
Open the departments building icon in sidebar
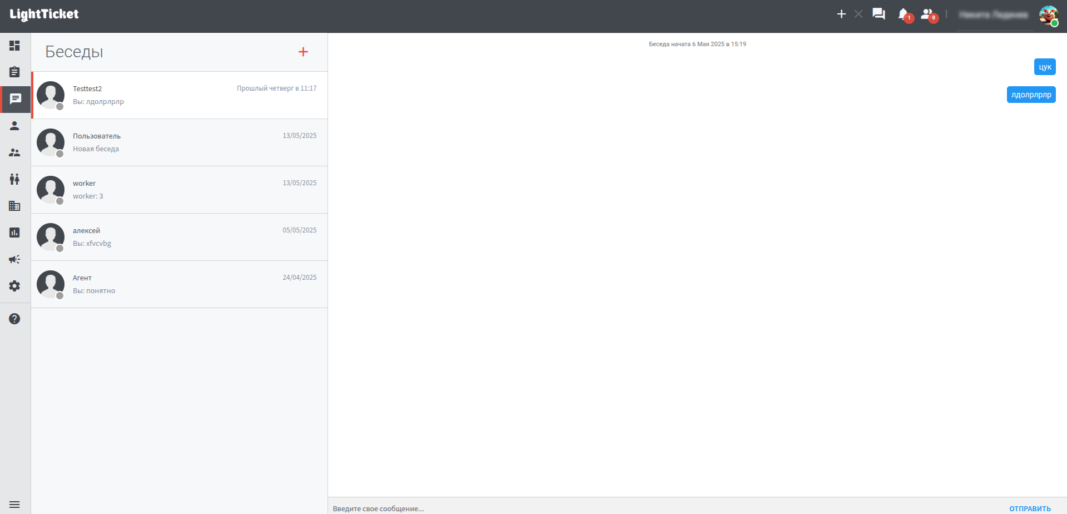point(14,206)
